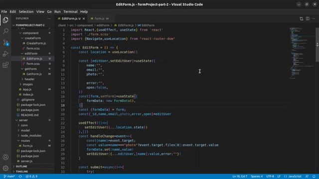Image resolution: width=319 pixels, height=179 pixels.
Task: Split the editor to the right
Action: point(308,19)
